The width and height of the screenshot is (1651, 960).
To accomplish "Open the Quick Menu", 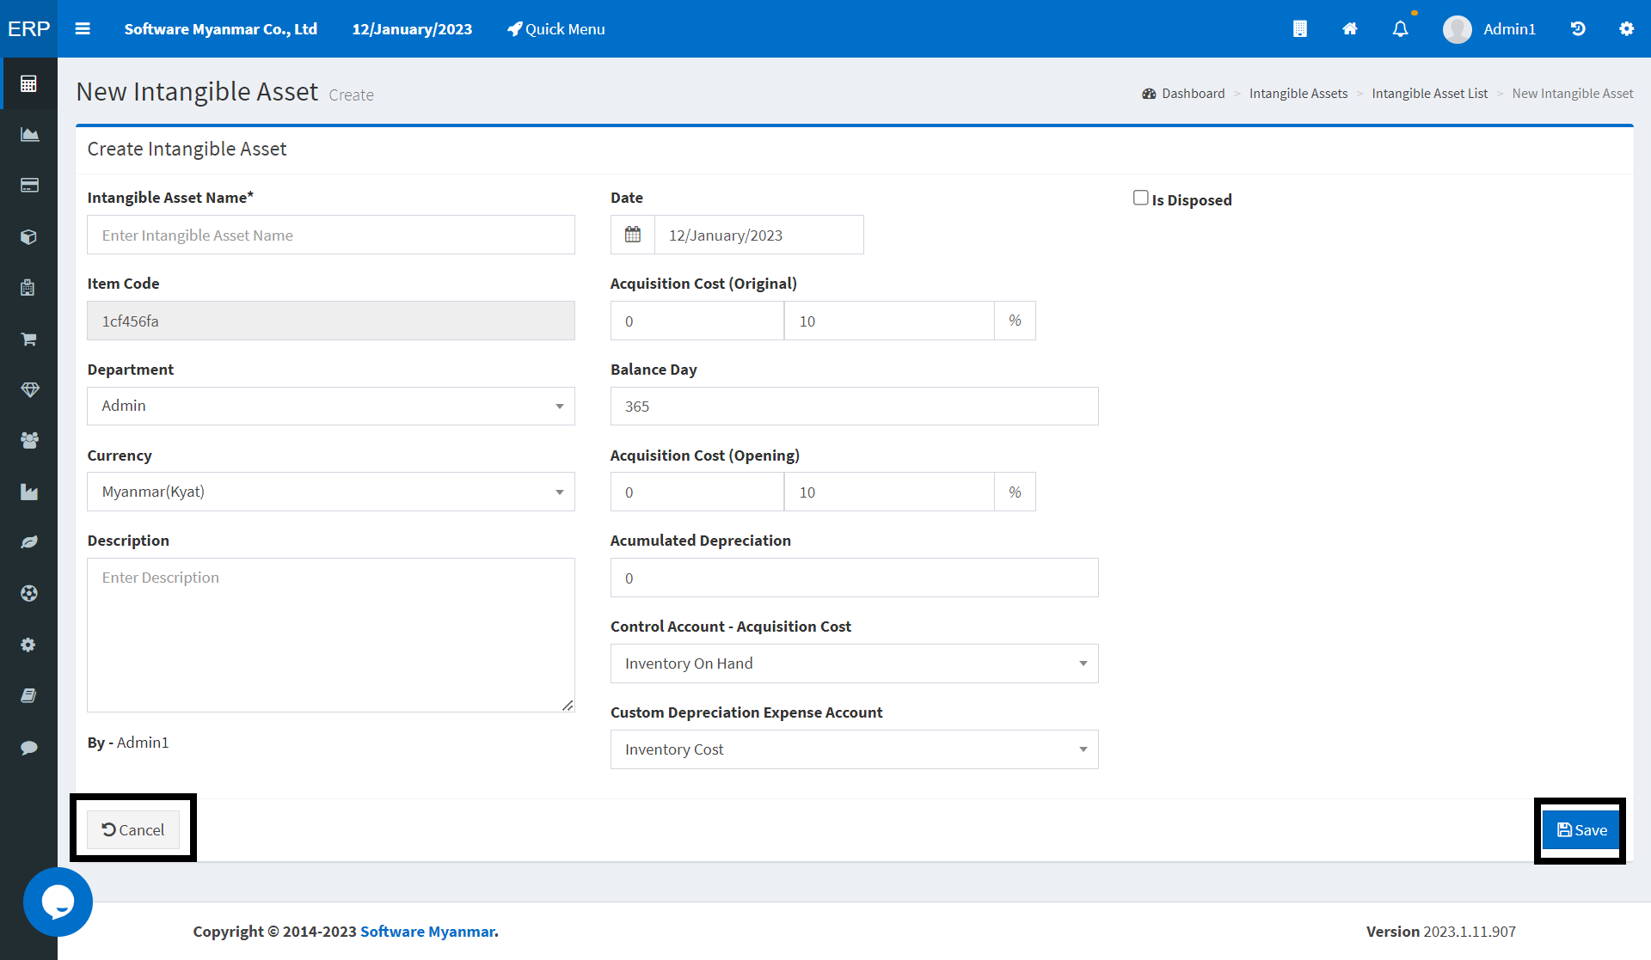I will click(x=555, y=28).
